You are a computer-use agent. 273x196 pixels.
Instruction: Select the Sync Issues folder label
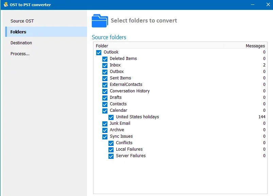(121, 136)
